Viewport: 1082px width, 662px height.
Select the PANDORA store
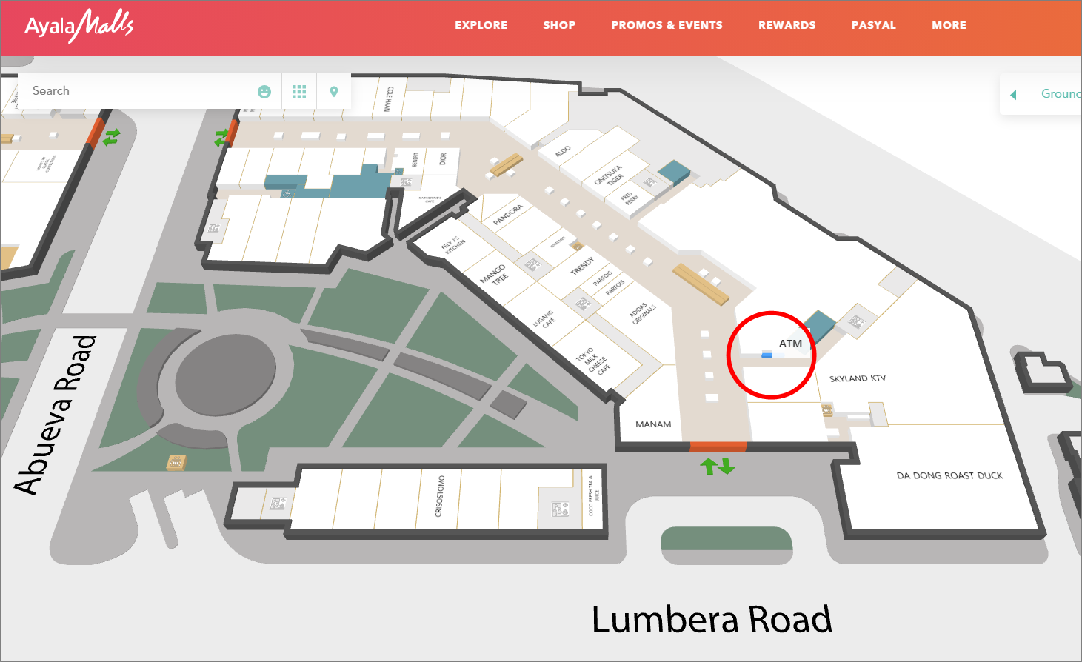[508, 215]
